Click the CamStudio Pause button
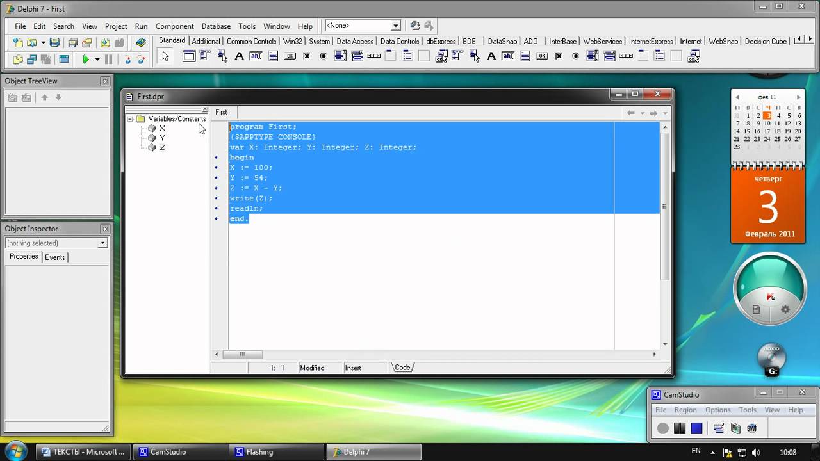820x461 pixels. 680,428
